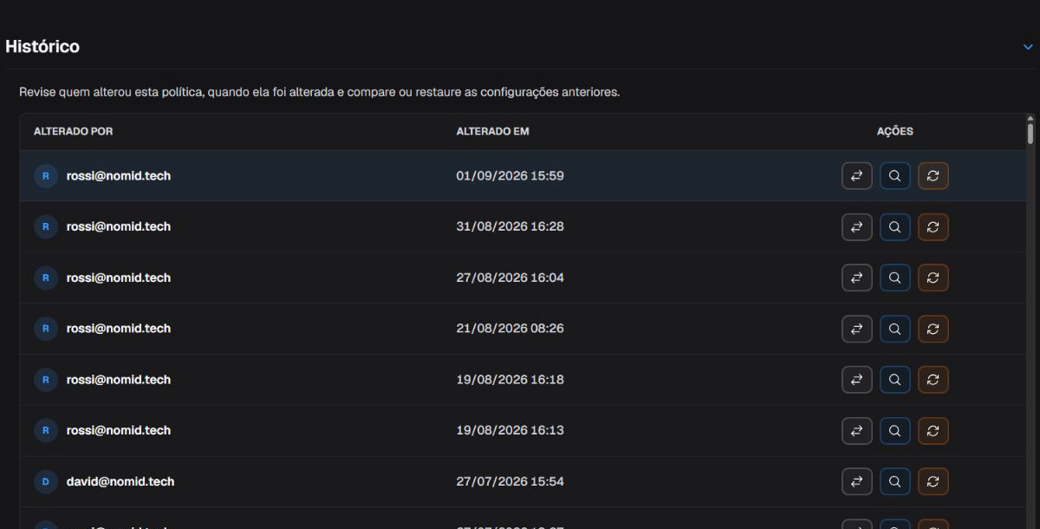
Task: Click the date 01/09/2026 15:59
Action: pyautogui.click(x=510, y=176)
